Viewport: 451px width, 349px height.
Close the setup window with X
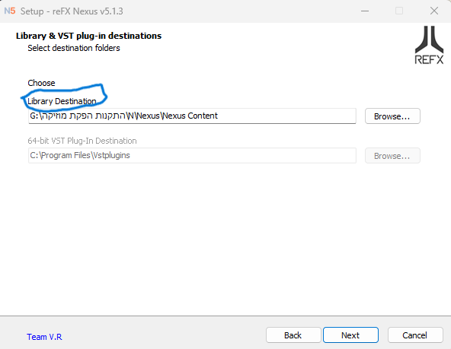click(434, 11)
